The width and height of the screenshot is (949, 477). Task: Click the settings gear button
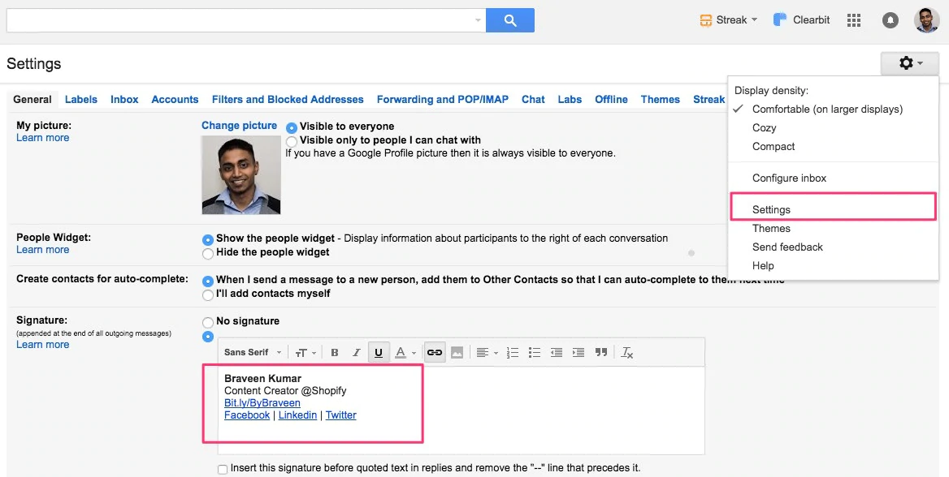click(910, 63)
